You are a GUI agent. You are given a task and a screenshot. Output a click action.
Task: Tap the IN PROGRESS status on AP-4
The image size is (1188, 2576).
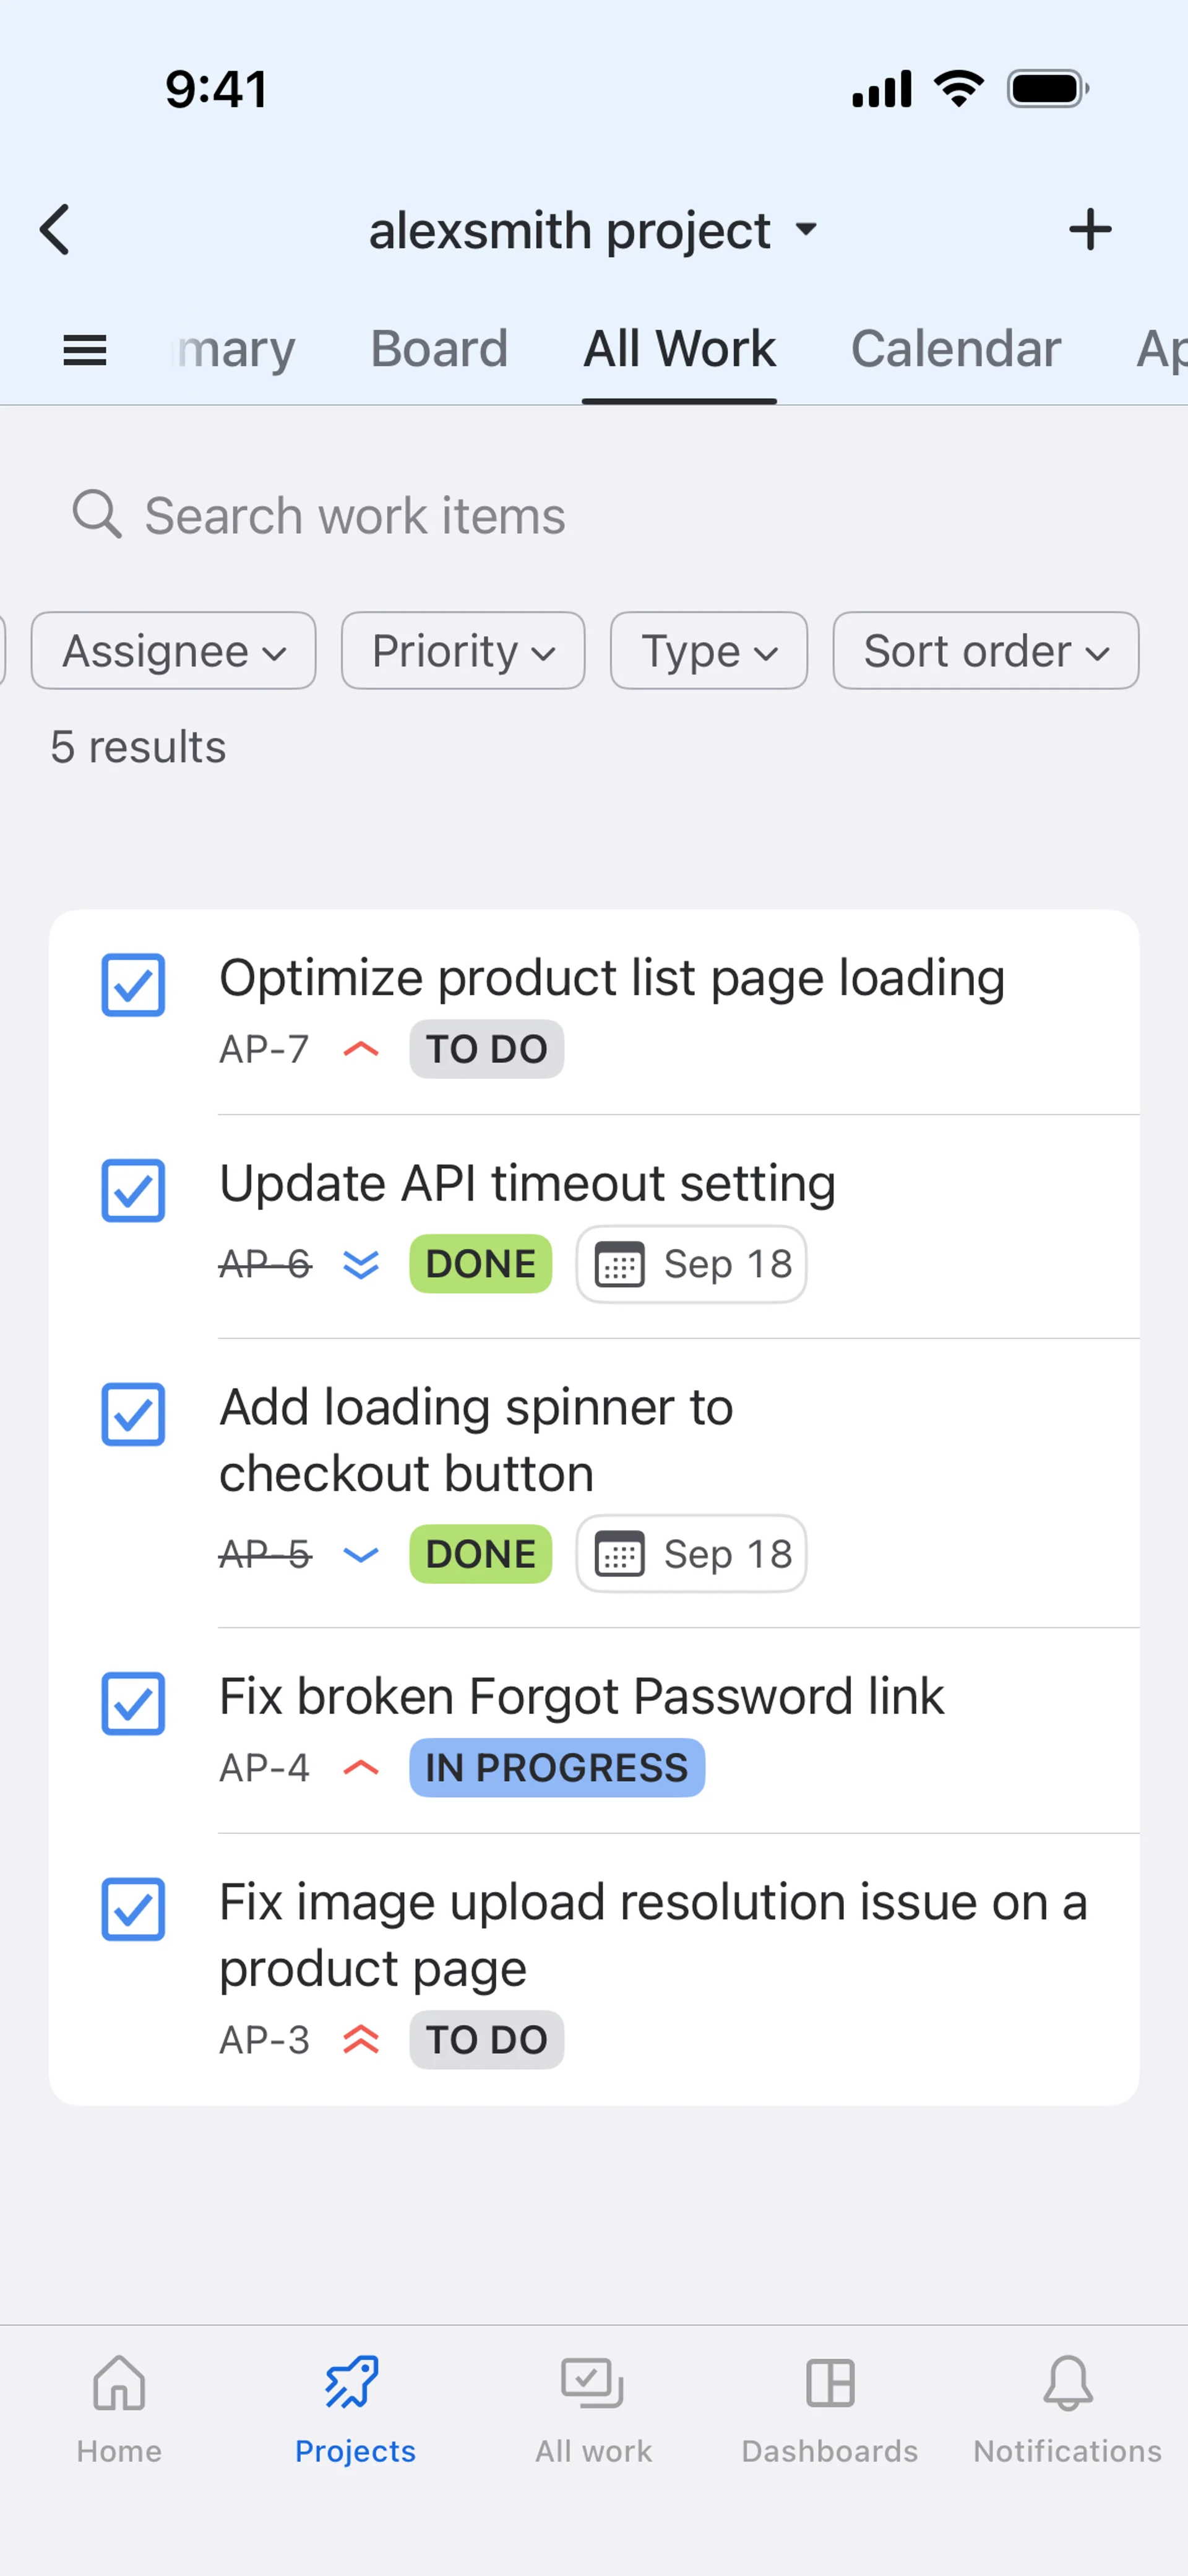pos(557,1768)
